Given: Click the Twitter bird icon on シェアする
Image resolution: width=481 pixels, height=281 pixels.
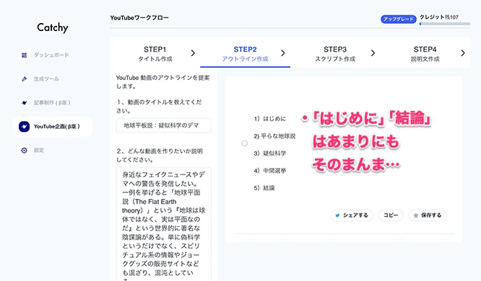Looking at the screenshot, I should pyautogui.click(x=337, y=215).
